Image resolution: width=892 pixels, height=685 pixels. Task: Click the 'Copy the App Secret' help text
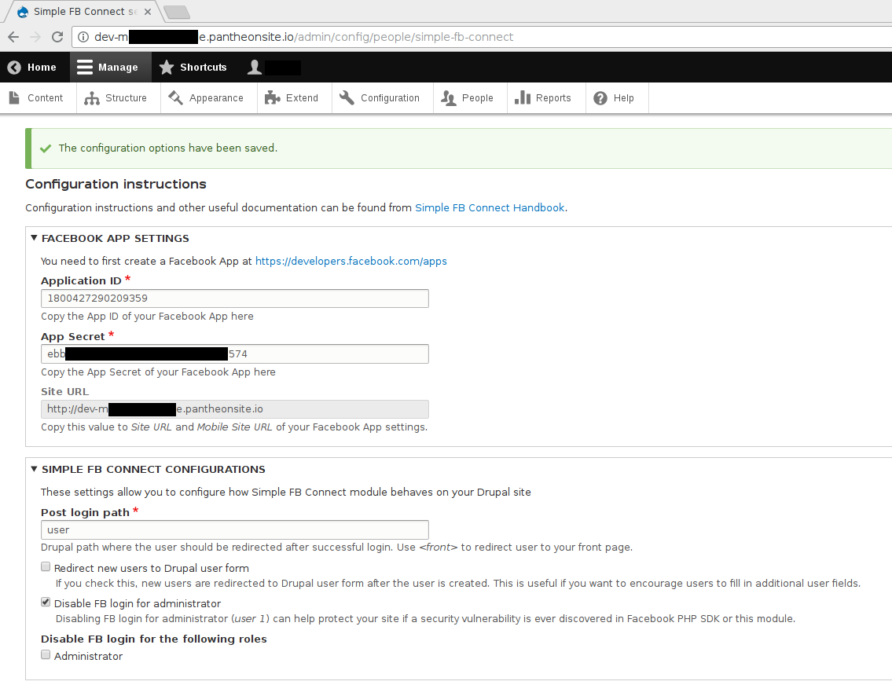158,372
